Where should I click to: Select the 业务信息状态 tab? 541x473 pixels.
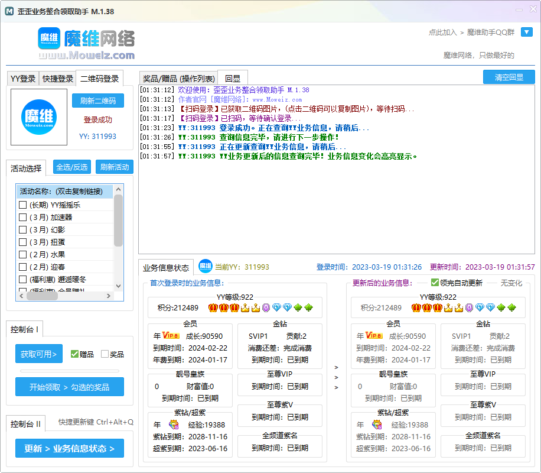pyautogui.click(x=166, y=268)
